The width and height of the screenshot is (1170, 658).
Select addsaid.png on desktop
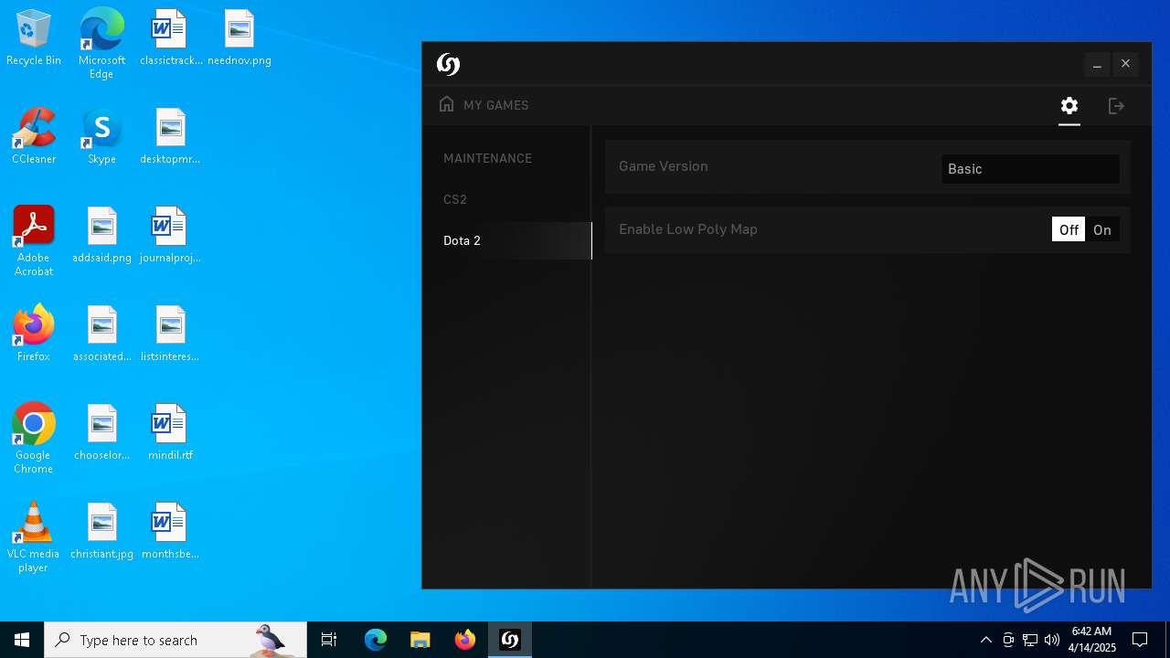(101, 236)
